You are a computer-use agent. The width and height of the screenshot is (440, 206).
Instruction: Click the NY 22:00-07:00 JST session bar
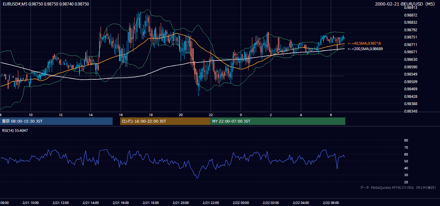pos(277,121)
